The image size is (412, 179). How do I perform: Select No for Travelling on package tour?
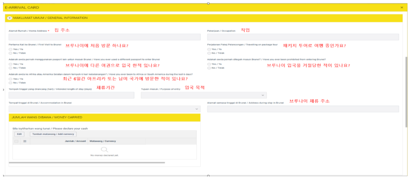pyautogui.click(x=209, y=53)
